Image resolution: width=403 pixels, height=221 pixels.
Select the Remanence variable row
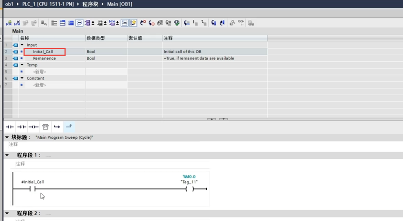click(44, 58)
